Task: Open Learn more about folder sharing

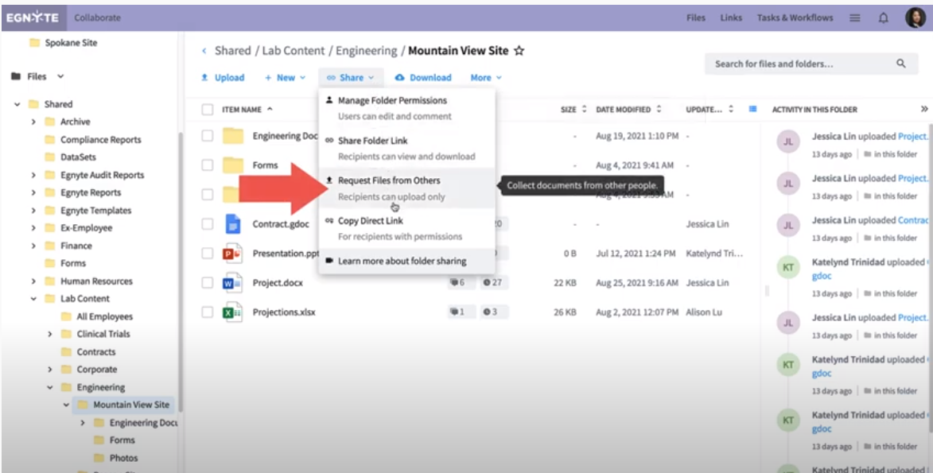Action: (x=402, y=261)
